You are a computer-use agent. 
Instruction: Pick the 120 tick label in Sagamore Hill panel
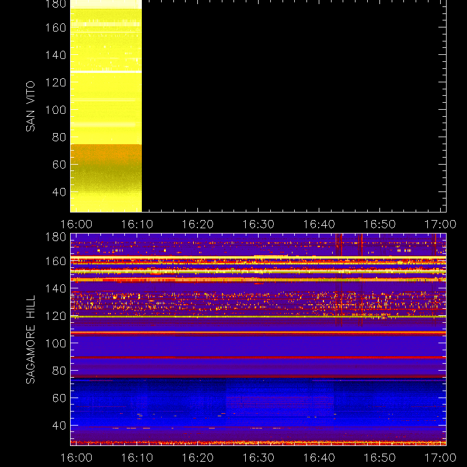pyautogui.click(x=55, y=316)
